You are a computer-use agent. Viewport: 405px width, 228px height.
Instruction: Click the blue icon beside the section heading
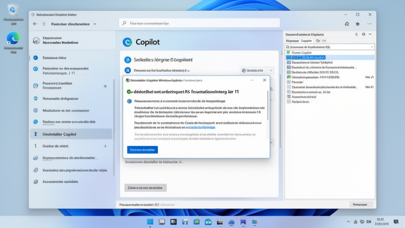tap(128, 60)
